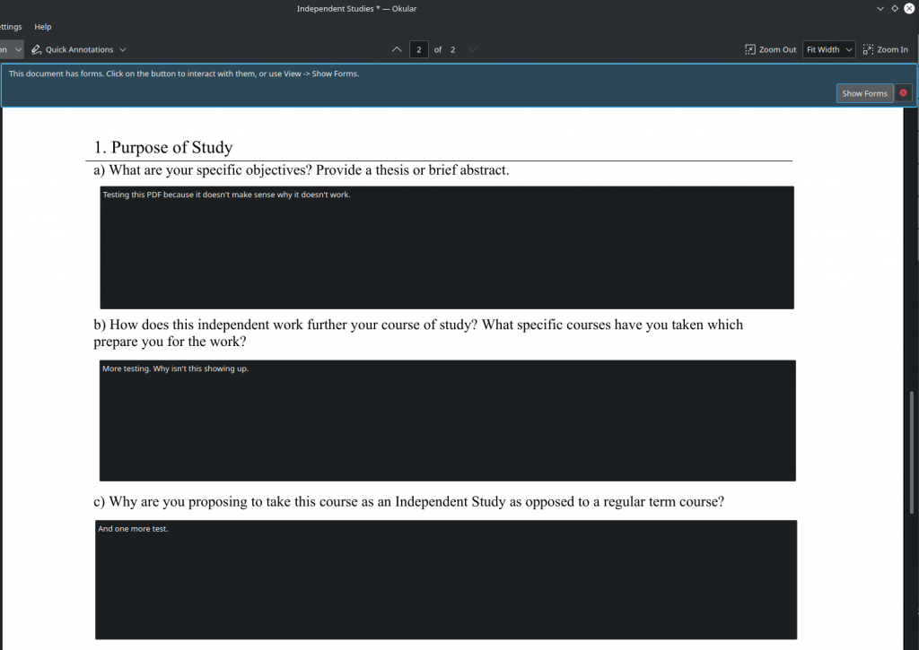Image resolution: width=919 pixels, height=650 pixels.
Task: Open the partially visible Settings menu
Action: click(11, 27)
